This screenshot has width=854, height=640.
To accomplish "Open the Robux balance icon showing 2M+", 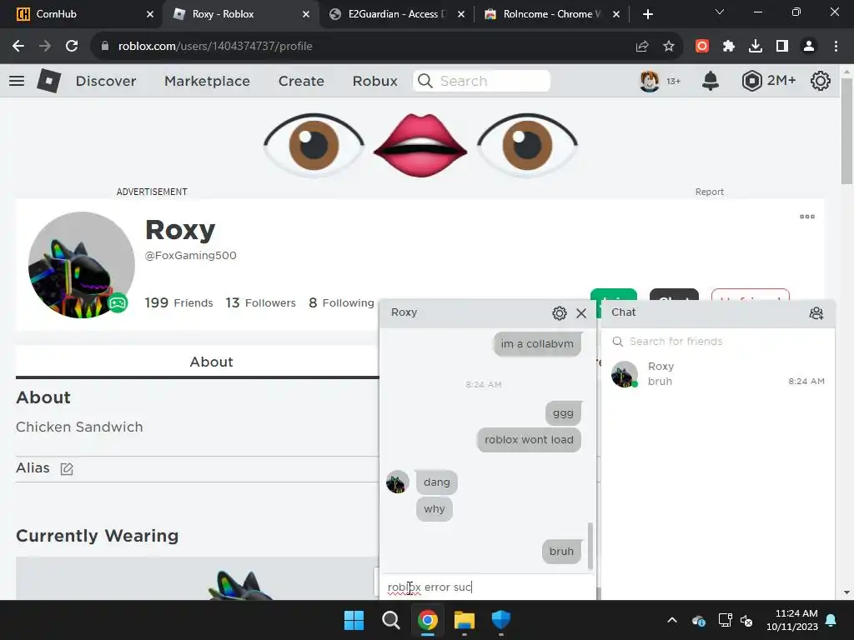I will (x=751, y=81).
